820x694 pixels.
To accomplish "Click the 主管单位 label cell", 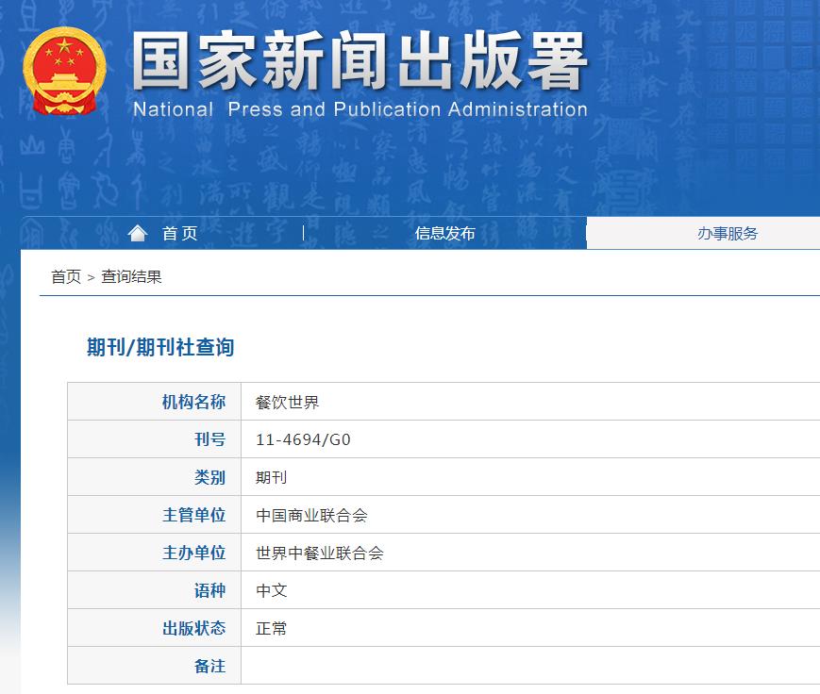I will click(193, 516).
